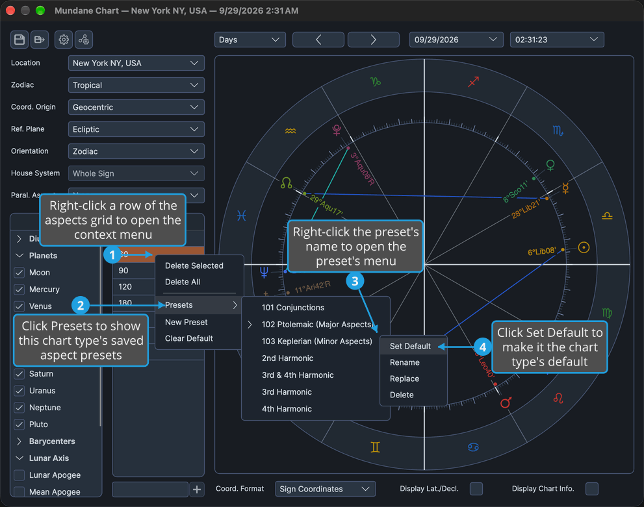
Task: Step to previous day arrow
Action: 318,40
